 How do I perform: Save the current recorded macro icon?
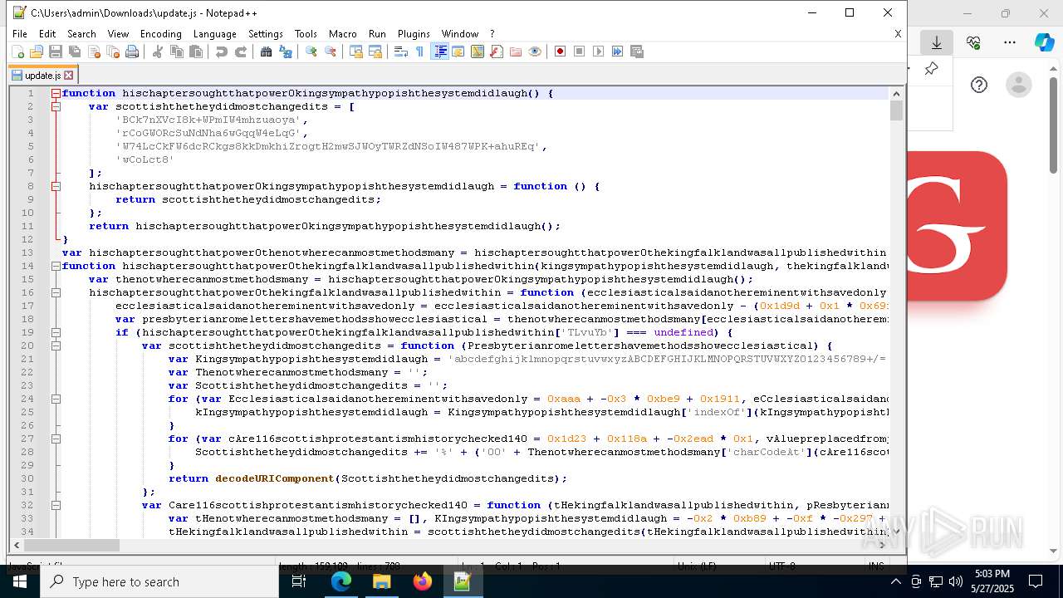click(637, 51)
